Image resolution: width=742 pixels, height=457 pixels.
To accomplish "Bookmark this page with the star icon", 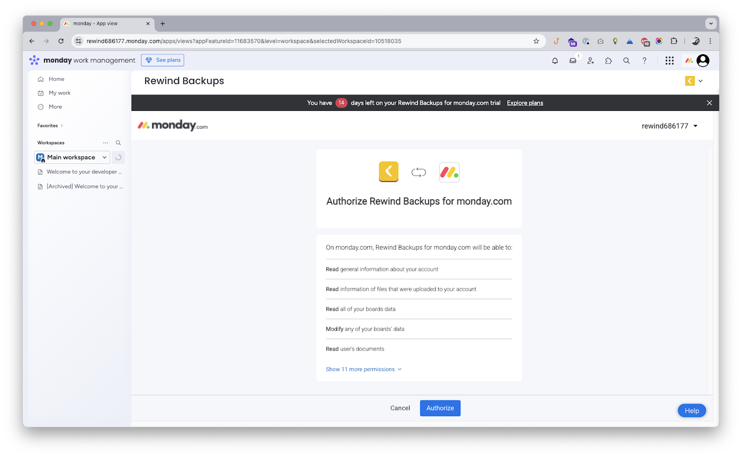I will point(536,41).
